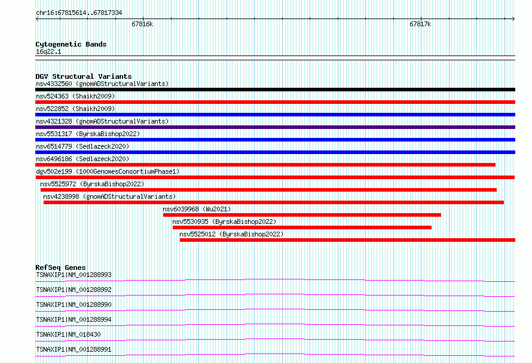Click the blue nsv6514779 variant bar
This screenshot has width=532, height=363.
[x=275, y=152]
